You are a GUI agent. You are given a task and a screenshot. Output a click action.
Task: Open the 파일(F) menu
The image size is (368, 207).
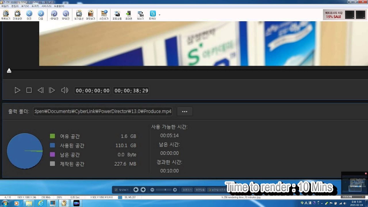click(x=5, y=6)
